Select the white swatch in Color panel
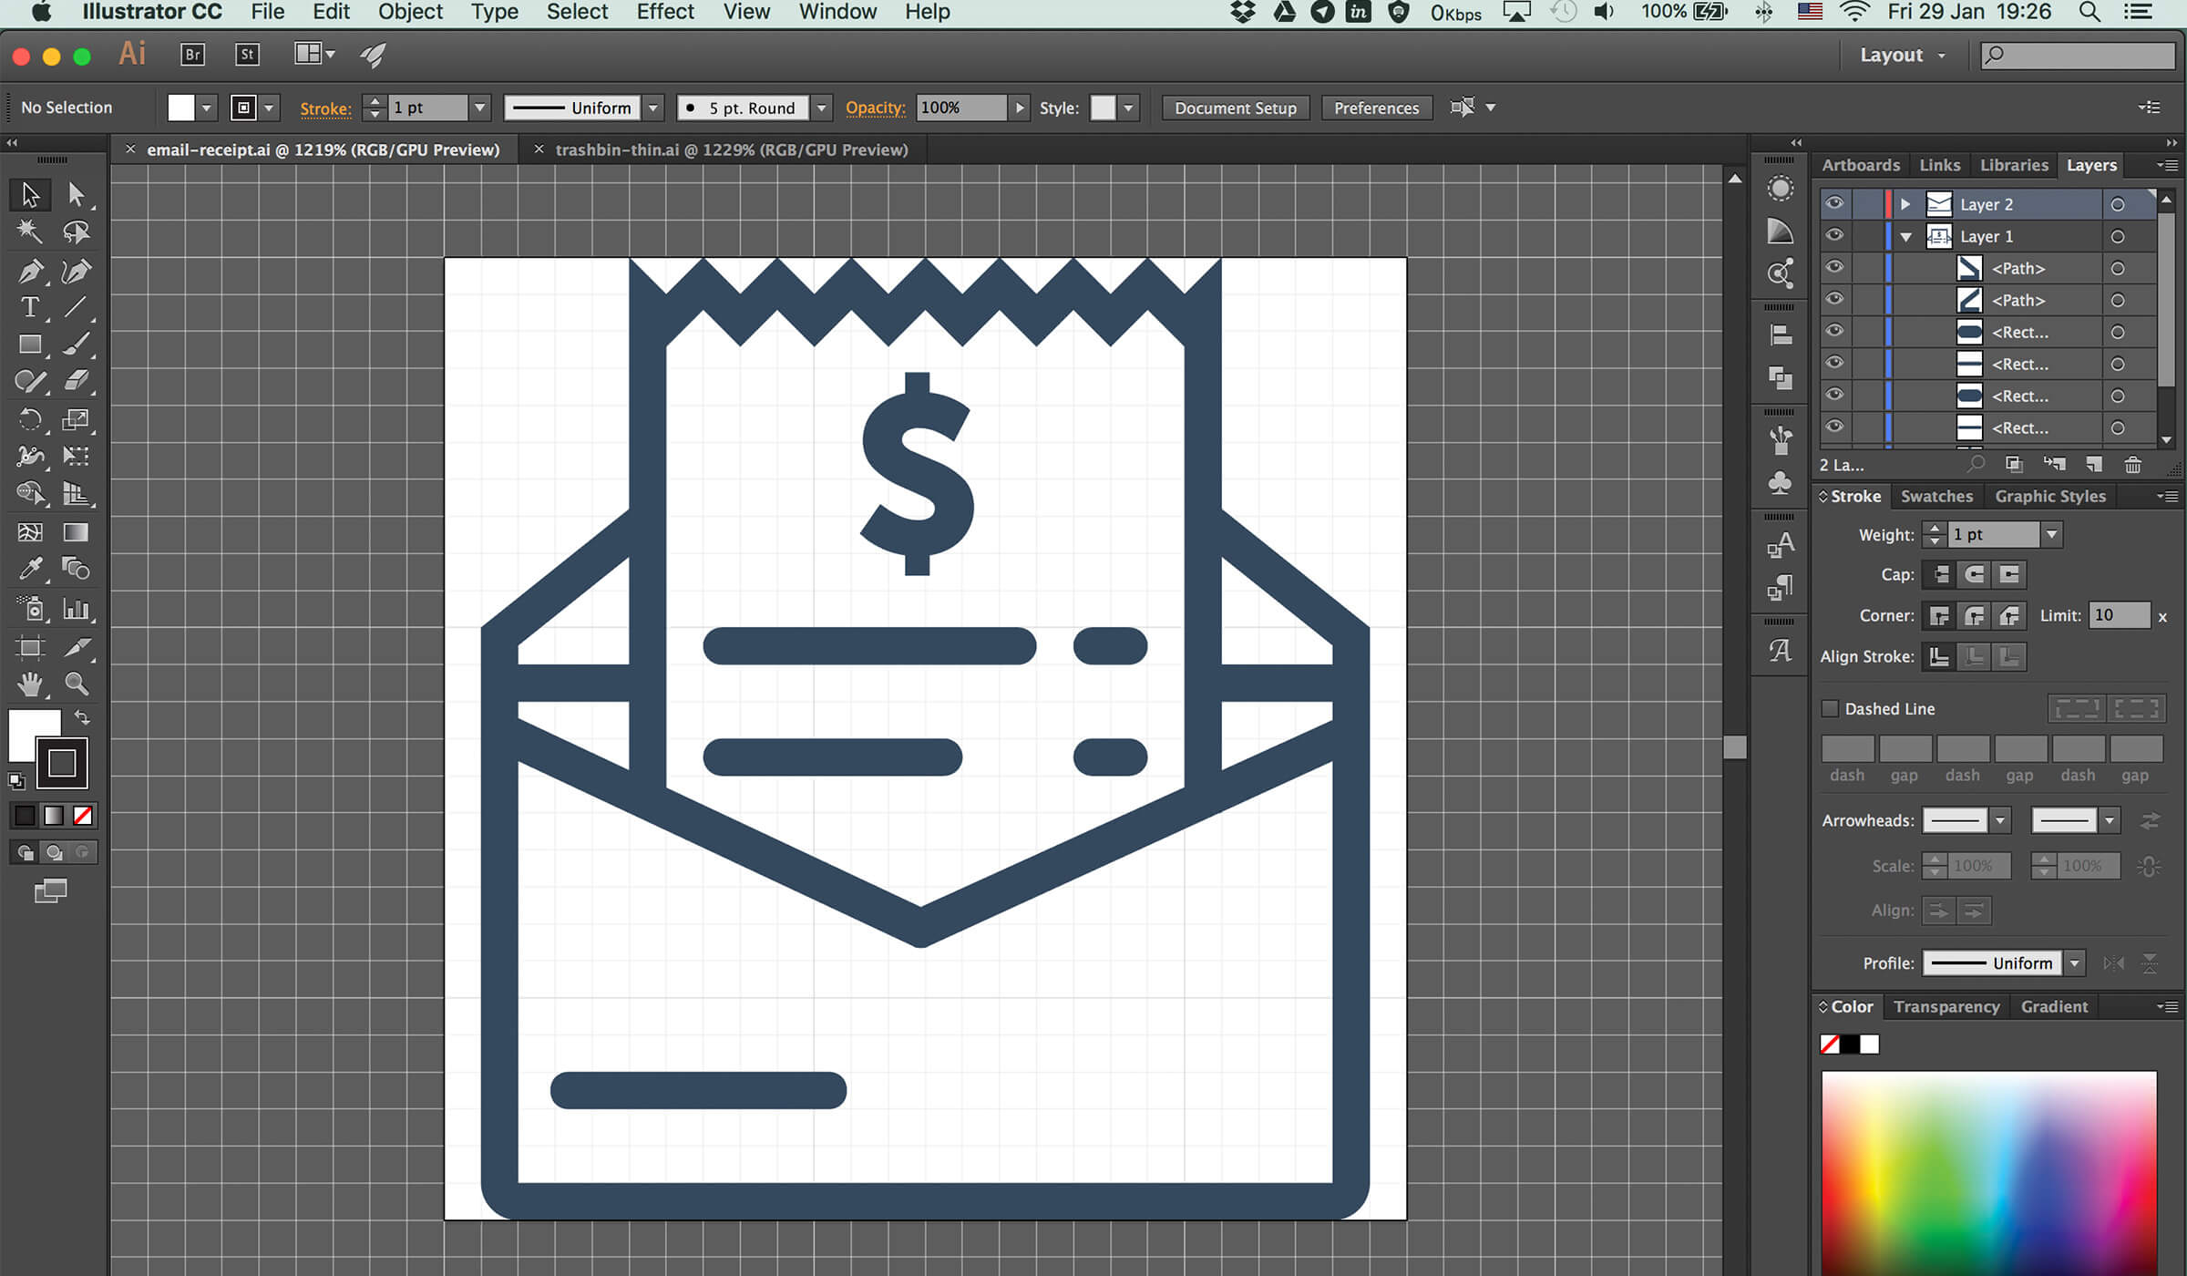Image resolution: width=2187 pixels, height=1276 pixels. [1869, 1044]
